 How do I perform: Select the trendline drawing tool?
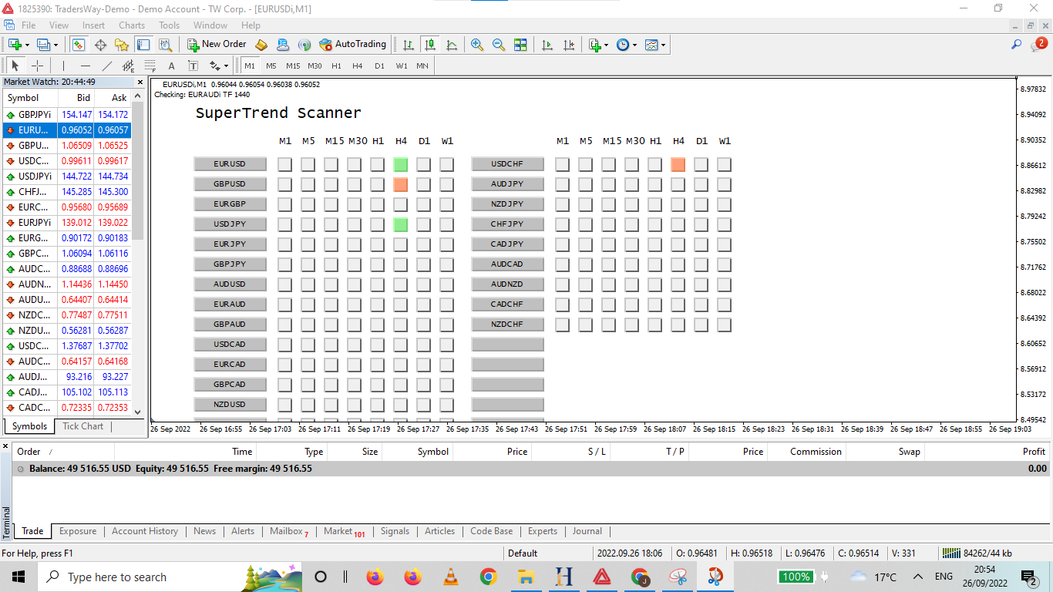pyautogui.click(x=106, y=66)
